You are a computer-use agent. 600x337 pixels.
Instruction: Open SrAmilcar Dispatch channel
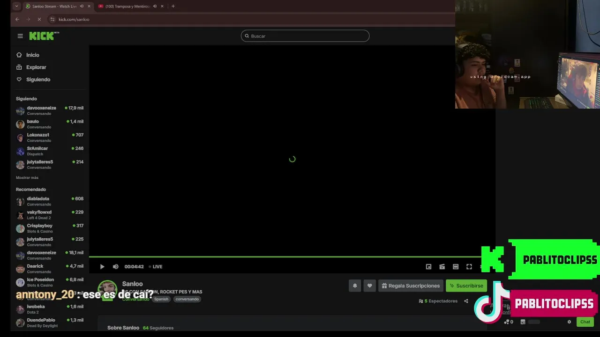50,151
